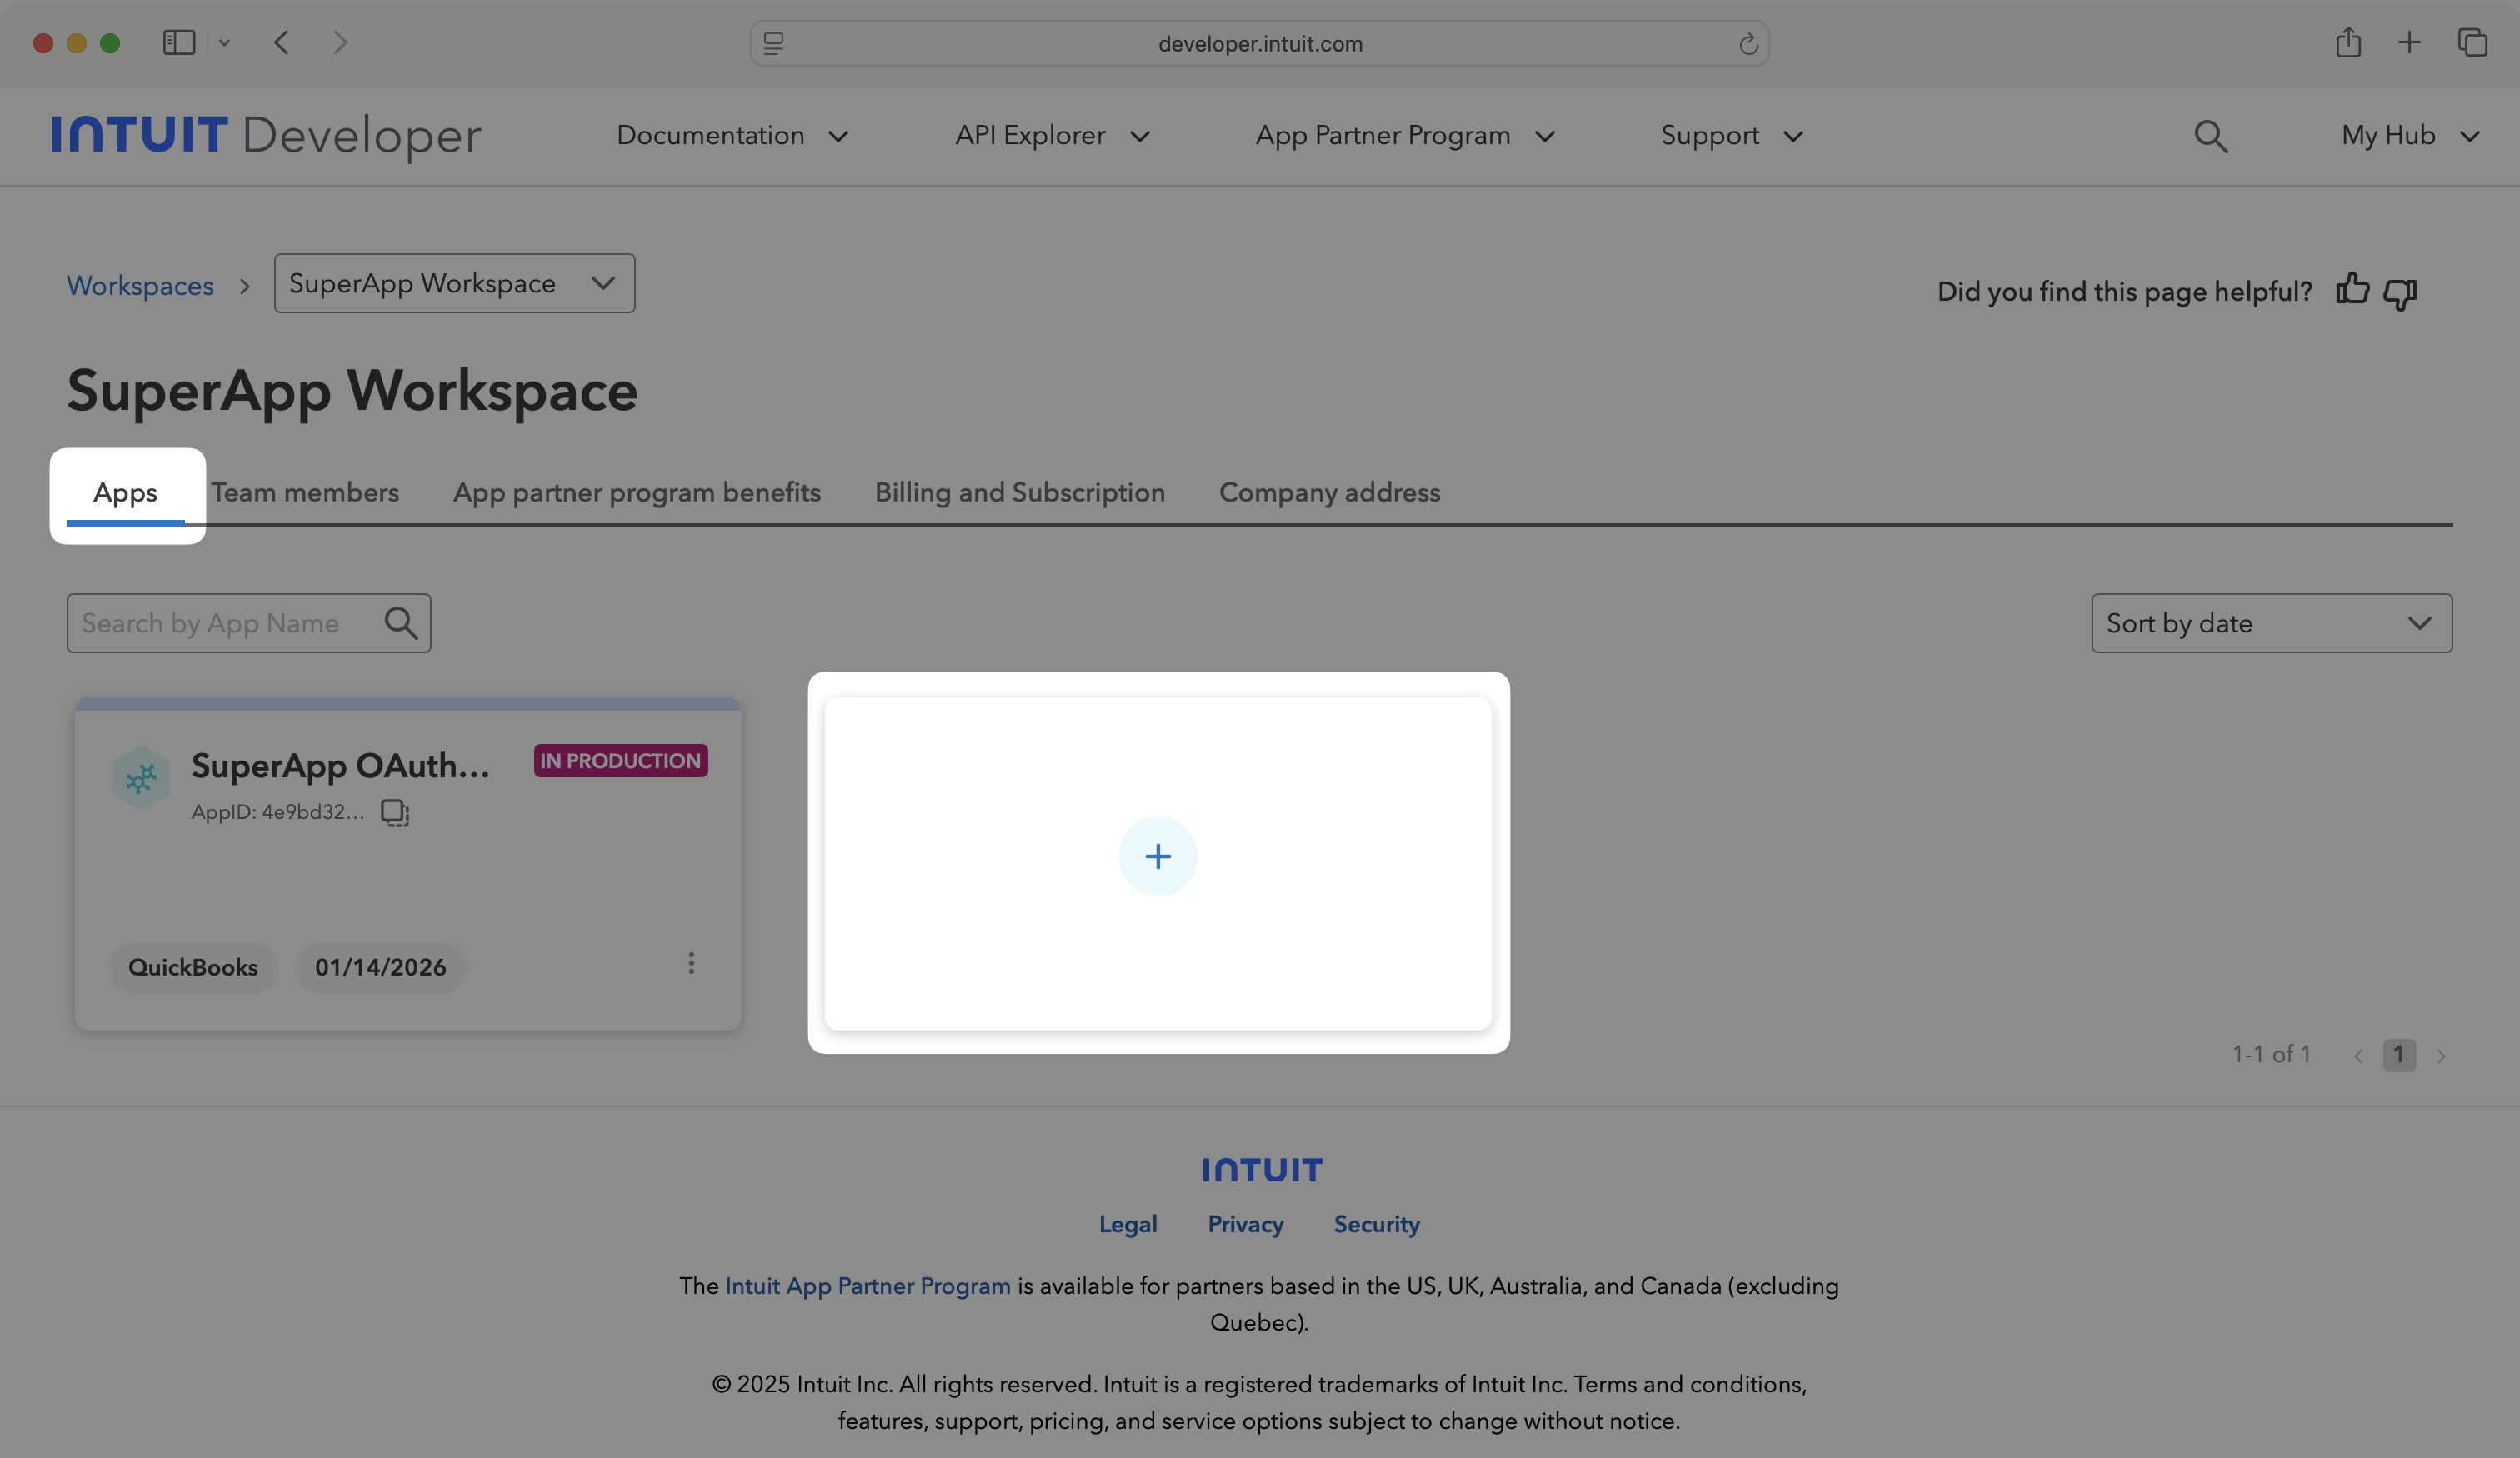Open the three-dot menu on the SuperApp card
Viewport: 2520px width, 1458px height.
click(x=691, y=963)
